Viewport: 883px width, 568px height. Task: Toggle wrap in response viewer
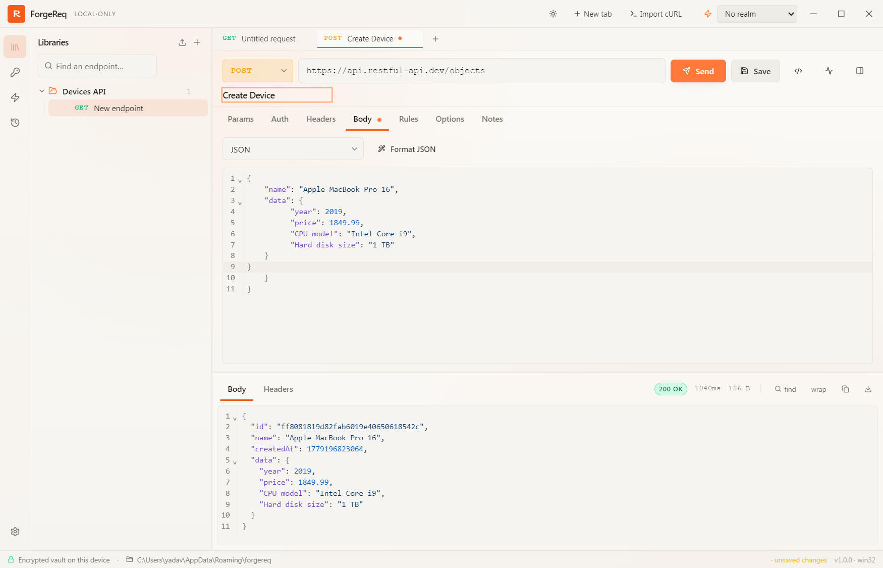pos(818,389)
